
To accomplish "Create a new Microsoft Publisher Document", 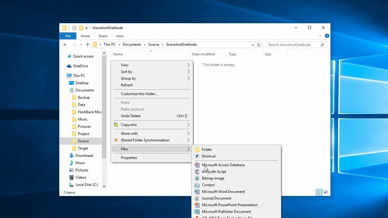I will point(236,212).
